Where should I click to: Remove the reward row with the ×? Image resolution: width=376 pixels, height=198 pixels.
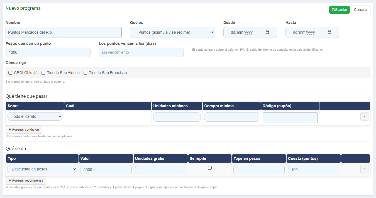click(x=364, y=169)
